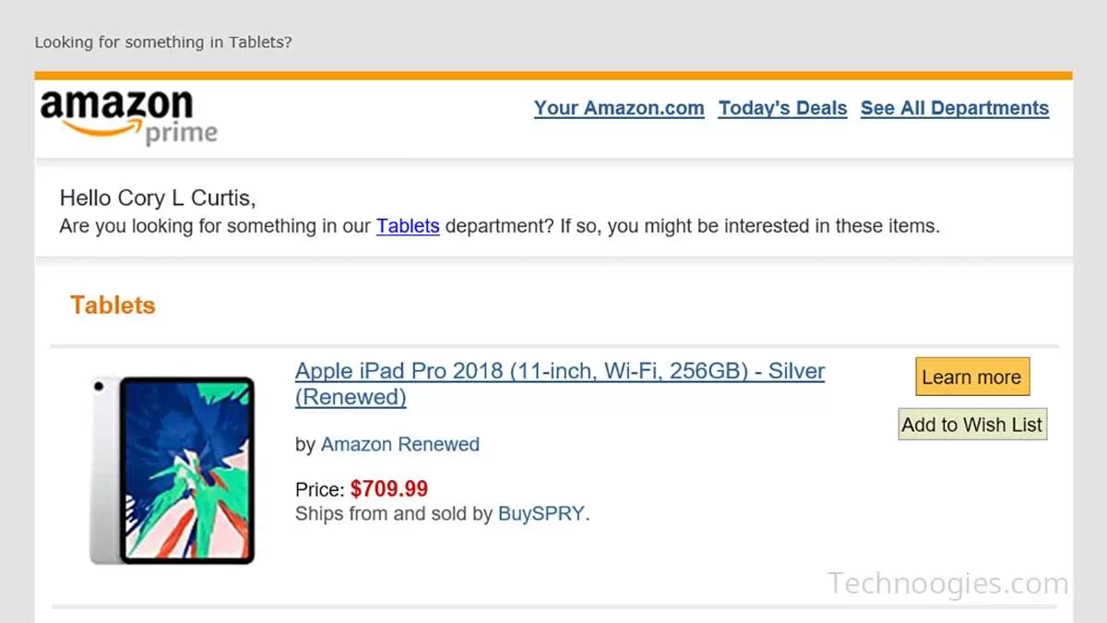Click the BuySPRY seller link

tap(542, 513)
